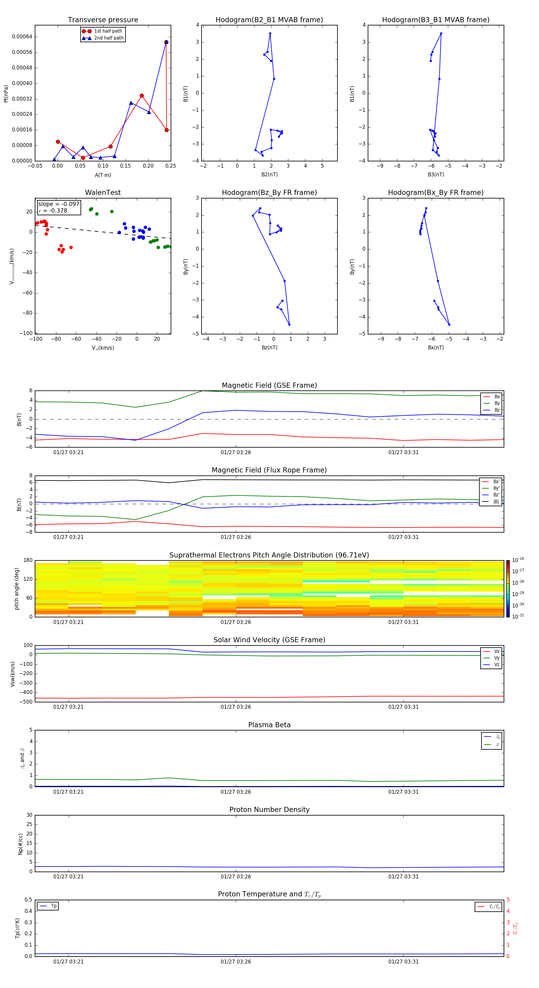The image size is (539, 988).
Task: Click the "WalenTest" plot title
Action: pyautogui.click(x=103, y=193)
